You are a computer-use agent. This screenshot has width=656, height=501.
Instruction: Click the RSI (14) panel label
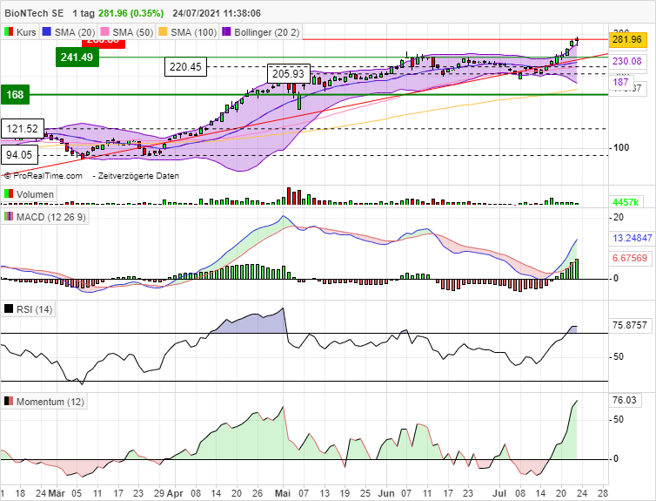click(34, 309)
